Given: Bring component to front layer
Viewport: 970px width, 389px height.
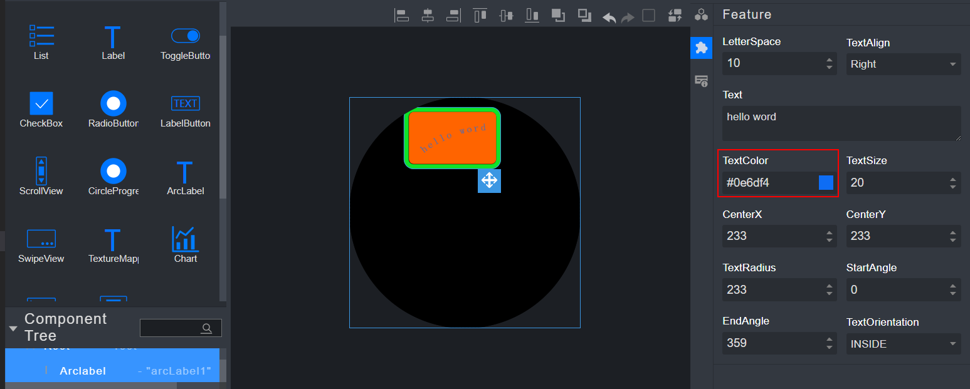Looking at the screenshot, I should point(558,16).
